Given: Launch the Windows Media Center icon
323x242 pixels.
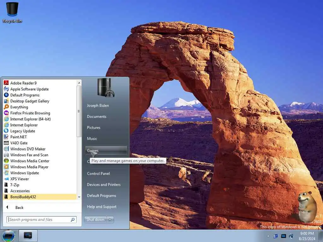Looking at the screenshot, I should point(6,161).
